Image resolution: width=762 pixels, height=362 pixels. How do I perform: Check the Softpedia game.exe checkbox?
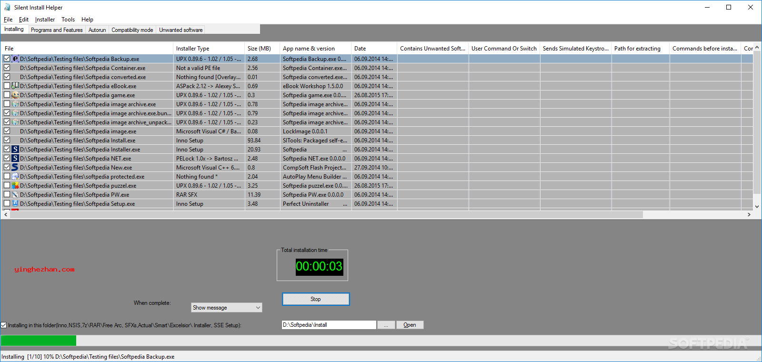point(7,95)
